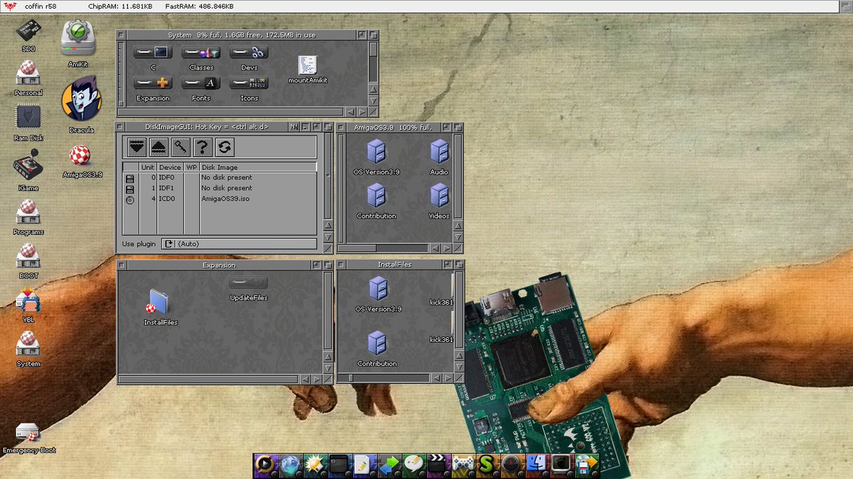This screenshot has height=479, width=853.
Task: Open the System drive icon on desktop
Action: click(x=28, y=348)
